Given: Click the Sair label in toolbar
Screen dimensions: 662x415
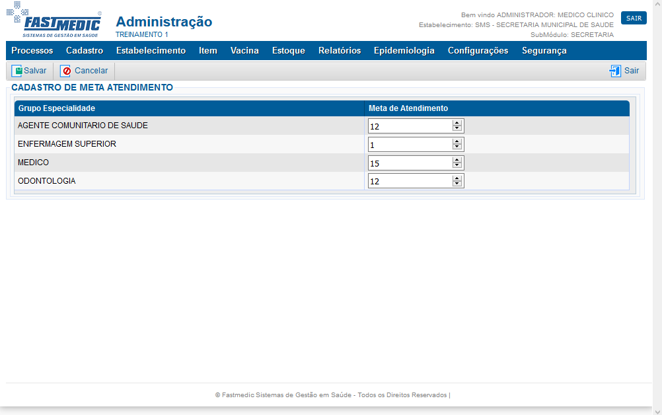Looking at the screenshot, I should click(632, 71).
